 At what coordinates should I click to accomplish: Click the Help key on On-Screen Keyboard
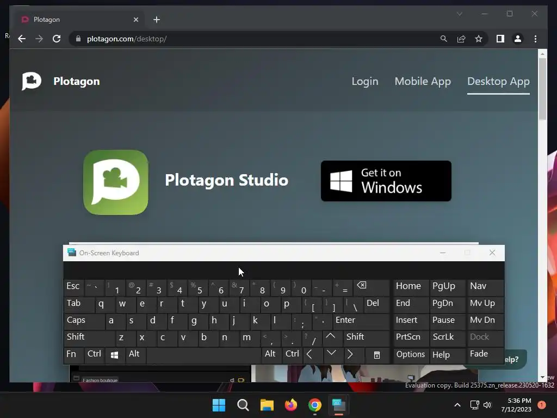coord(447,354)
